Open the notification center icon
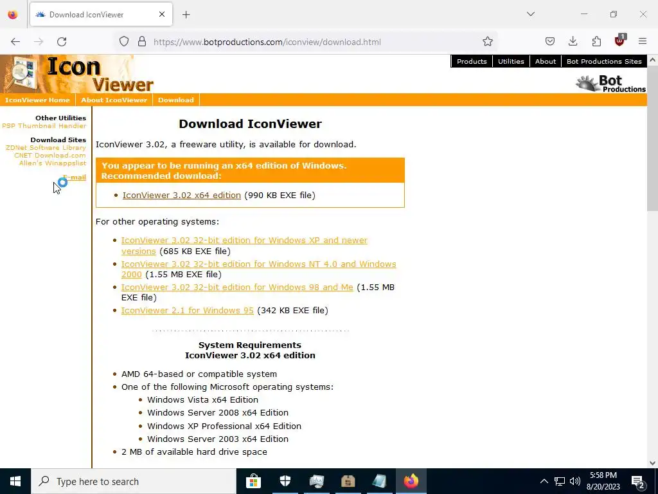This screenshot has width=658, height=494. click(638, 481)
